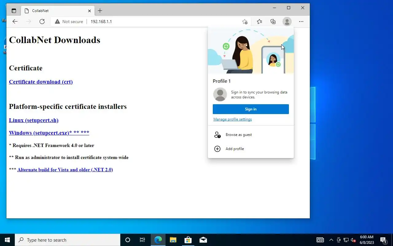The height and width of the screenshot is (246, 393).
Task: Close the CollabNet tab
Action: coord(89,11)
